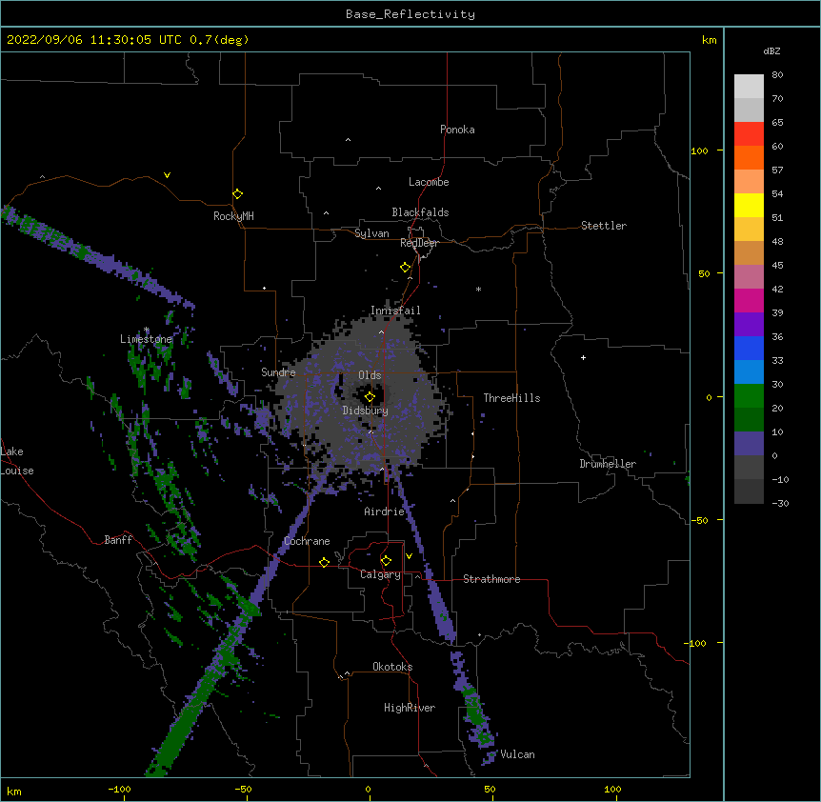
Task: Click the Limestone label
Action: [146, 339]
